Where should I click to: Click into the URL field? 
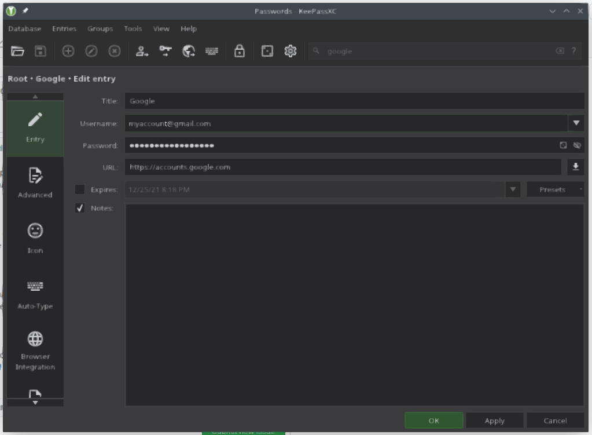pyautogui.click(x=343, y=167)
